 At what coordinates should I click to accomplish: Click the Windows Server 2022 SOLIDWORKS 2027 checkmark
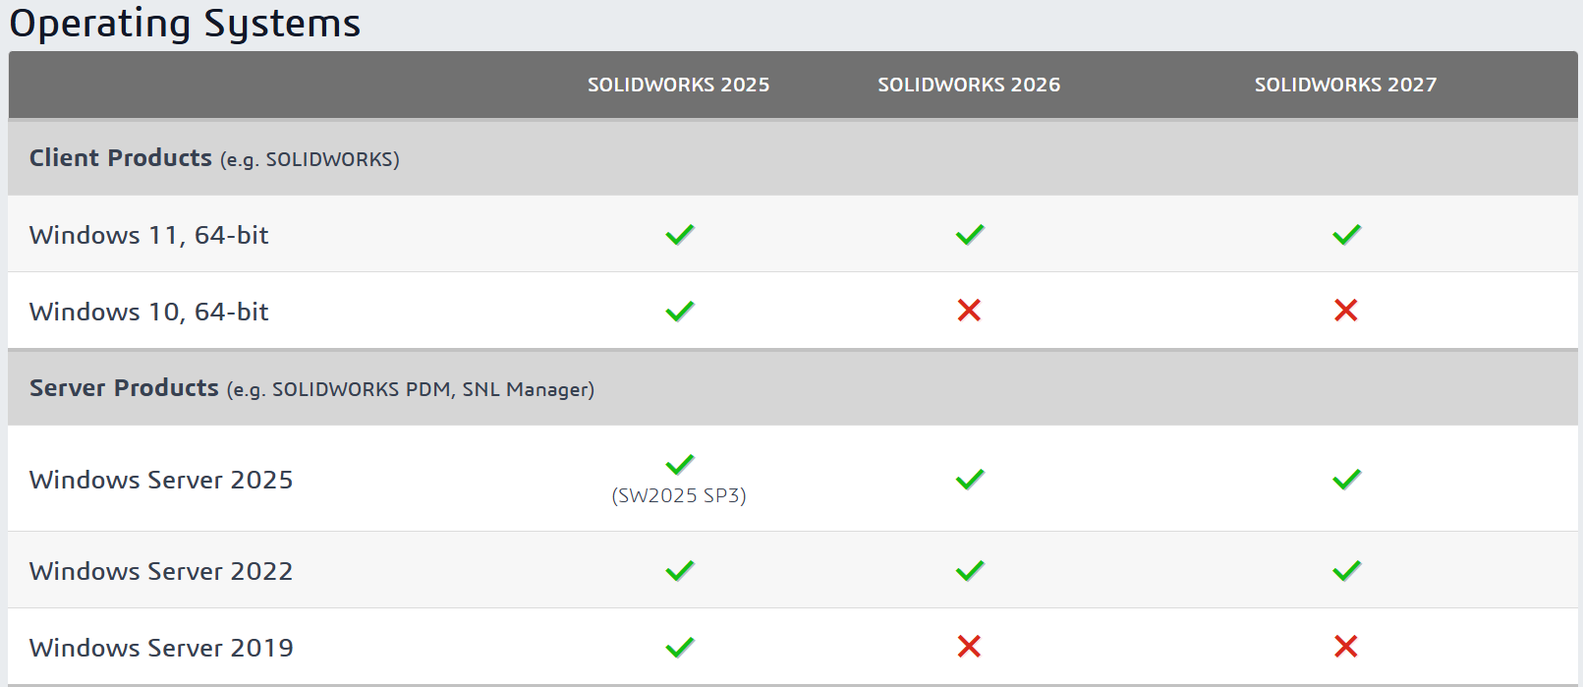pos(1346,570)
